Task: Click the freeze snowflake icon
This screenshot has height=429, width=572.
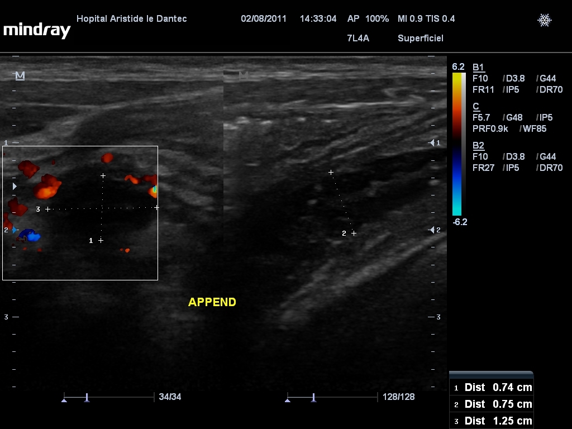Action: [544, 20]
